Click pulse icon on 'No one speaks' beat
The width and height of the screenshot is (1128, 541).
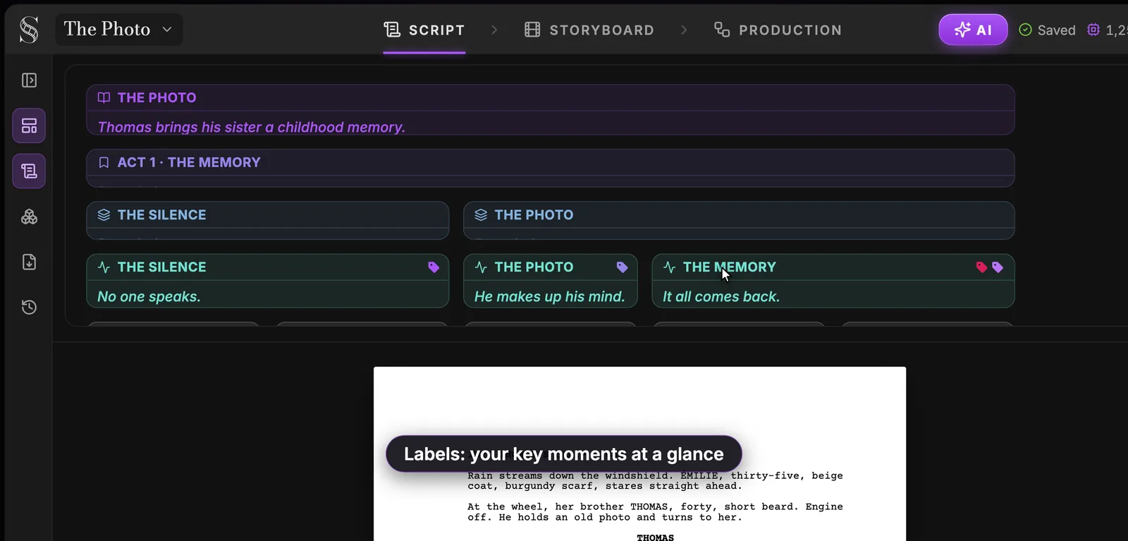tap(104, 267)
